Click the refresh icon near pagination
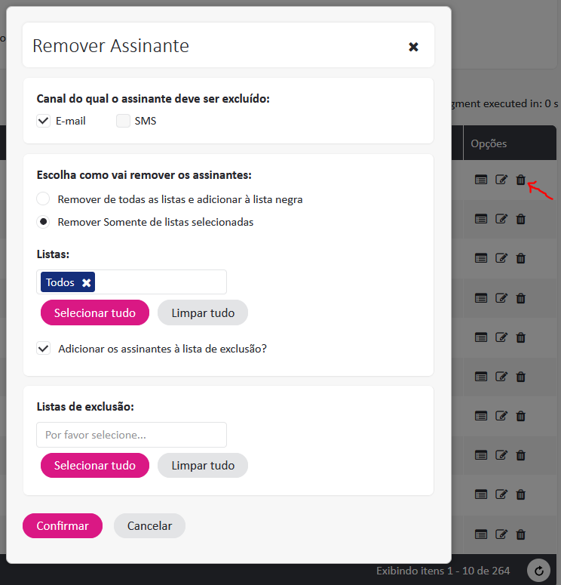 coord(538,571)
